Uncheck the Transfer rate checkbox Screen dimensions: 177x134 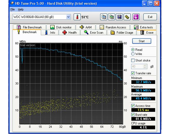[x=133, y=73]
